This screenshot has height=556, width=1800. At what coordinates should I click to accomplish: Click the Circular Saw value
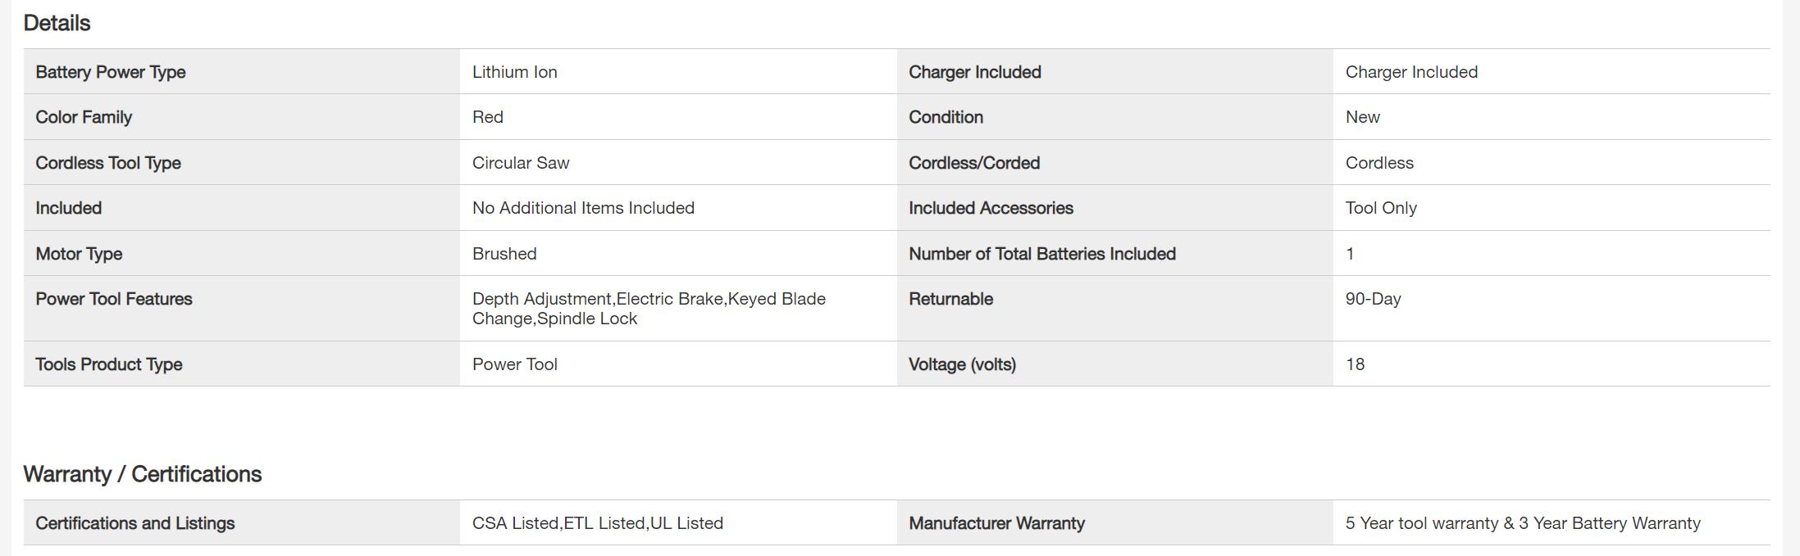click(520, 163)
